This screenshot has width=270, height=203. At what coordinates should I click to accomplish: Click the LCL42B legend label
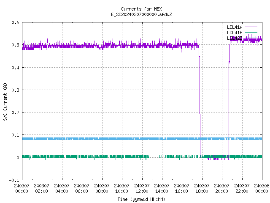pos(235,38)
